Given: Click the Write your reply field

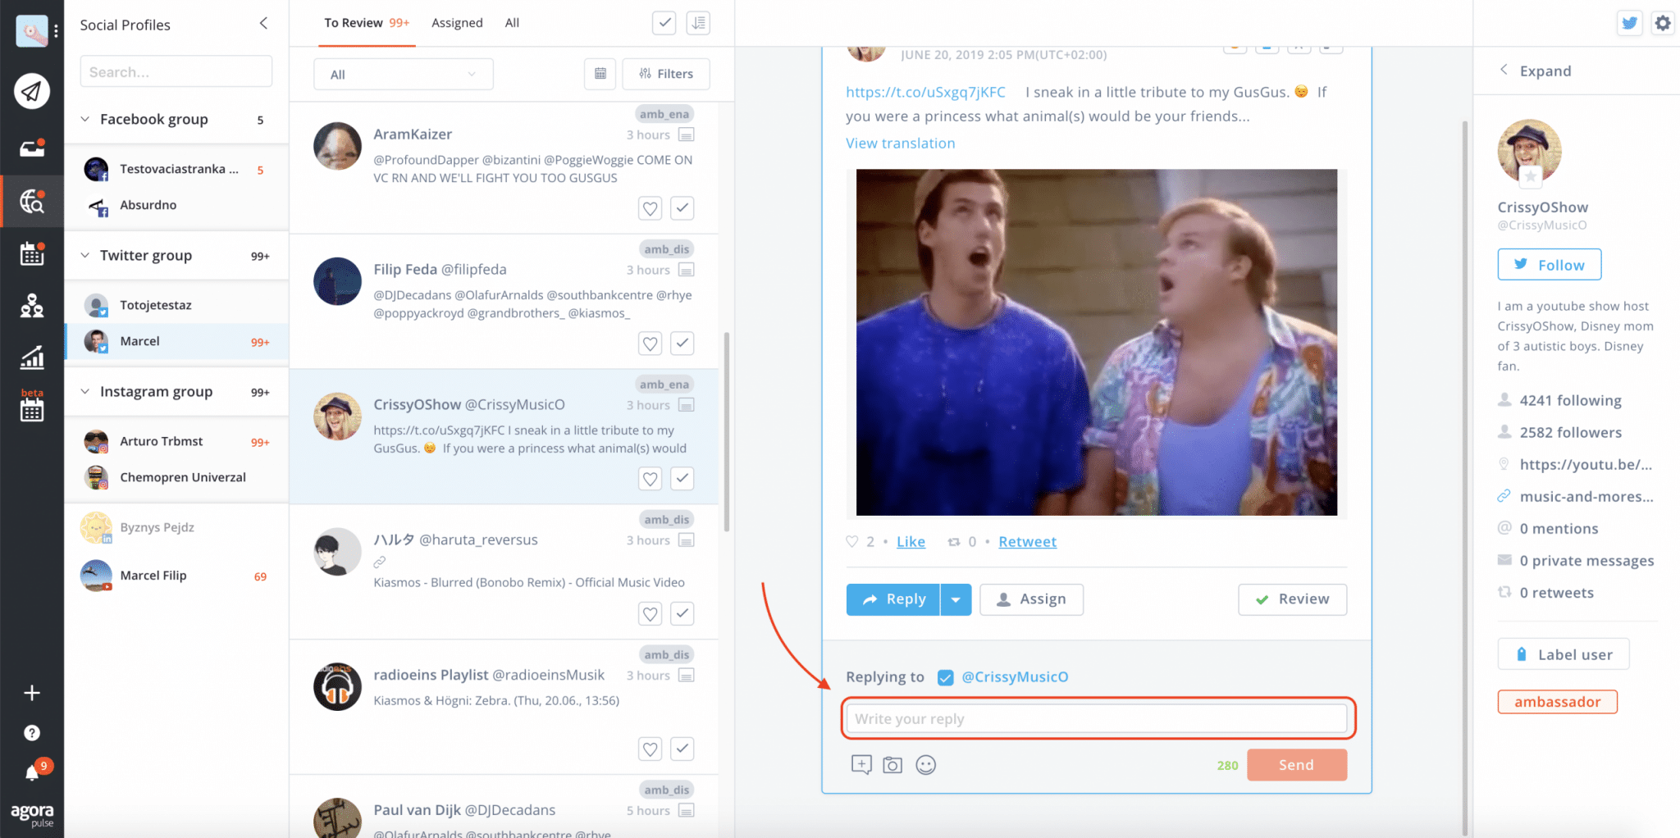Looking at the screenshot, I should pyautogui.click(x=1096, y=719).
